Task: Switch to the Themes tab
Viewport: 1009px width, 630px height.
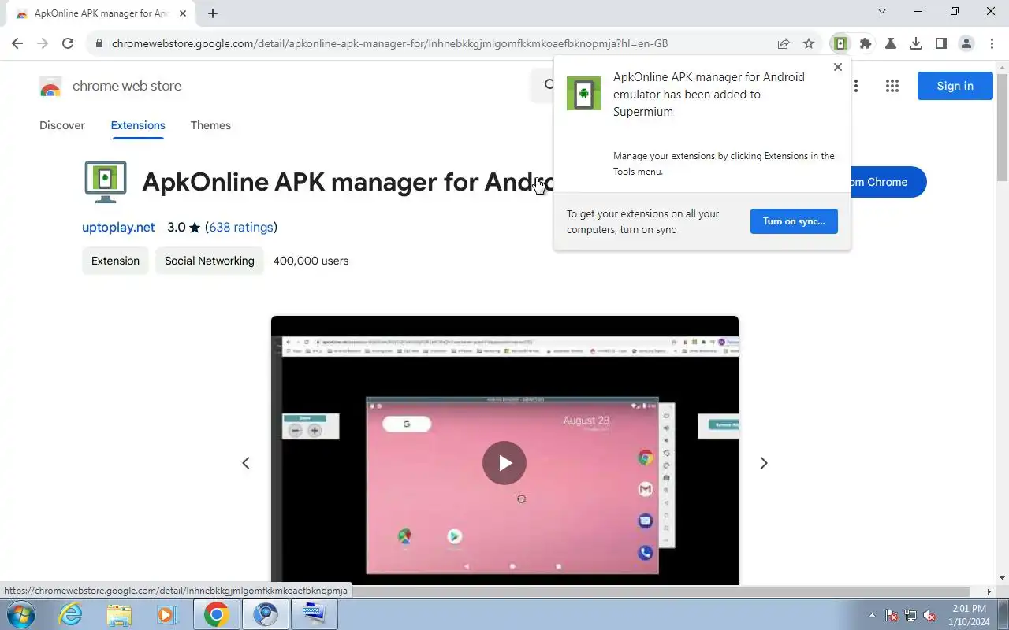Action: pos(210,125)
